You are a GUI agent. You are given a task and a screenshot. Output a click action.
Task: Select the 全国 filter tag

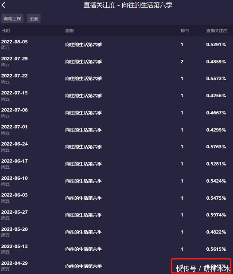33,19
